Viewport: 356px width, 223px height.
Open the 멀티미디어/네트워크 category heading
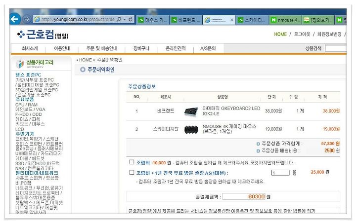click(x=37, y=173)
